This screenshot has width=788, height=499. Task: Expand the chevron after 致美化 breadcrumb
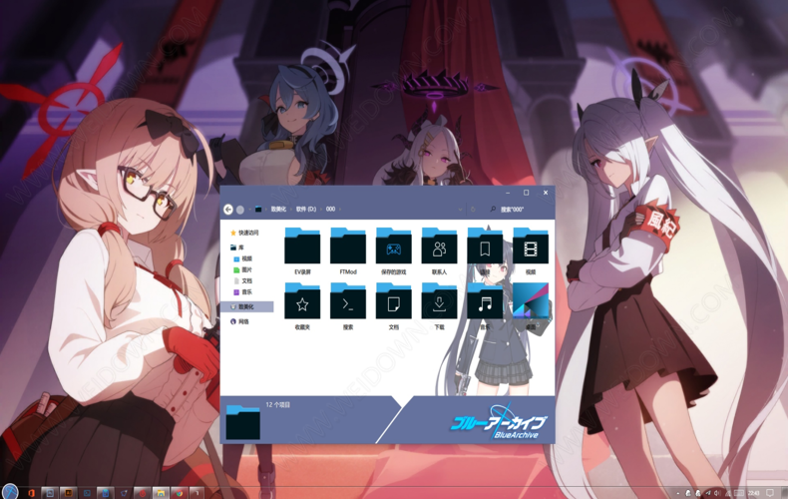point(291,210)
